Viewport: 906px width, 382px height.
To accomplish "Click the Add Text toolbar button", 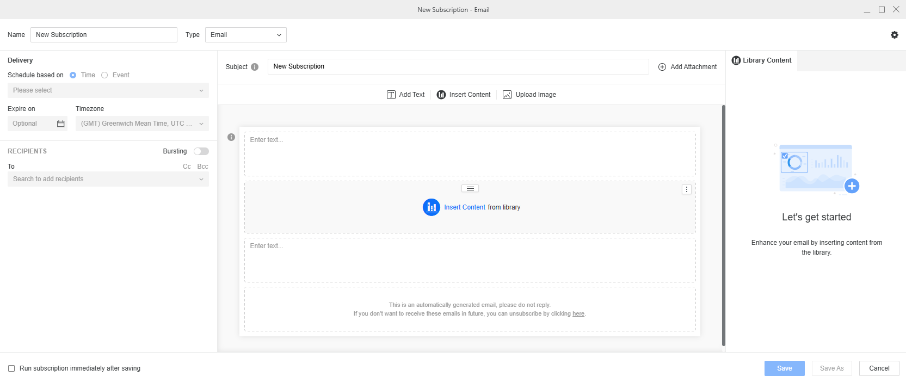I will [x=406, y=95].
